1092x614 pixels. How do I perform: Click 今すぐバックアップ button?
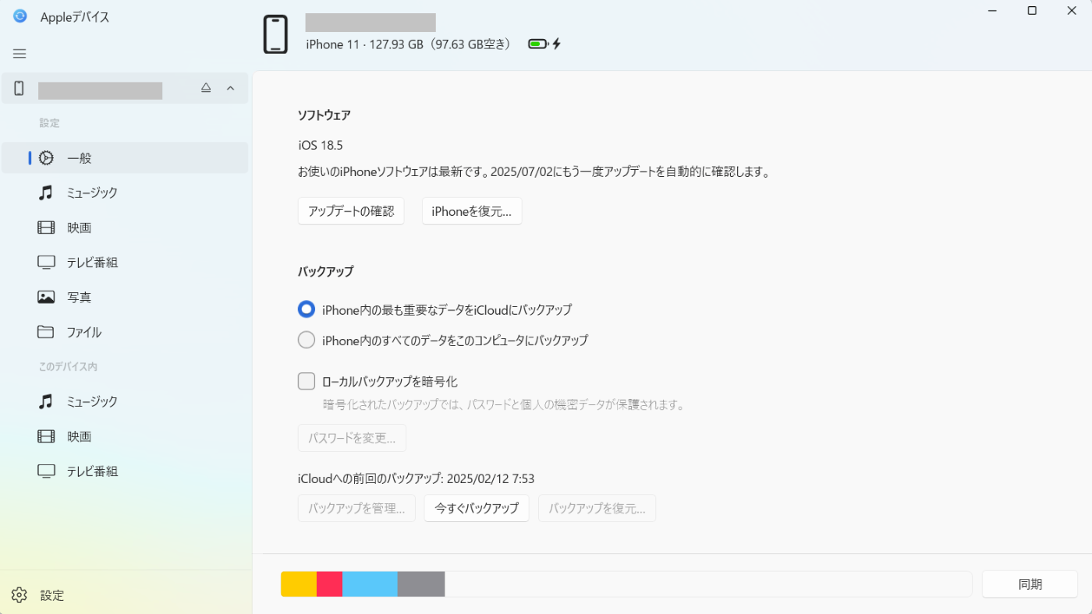[x=477, y=508]
